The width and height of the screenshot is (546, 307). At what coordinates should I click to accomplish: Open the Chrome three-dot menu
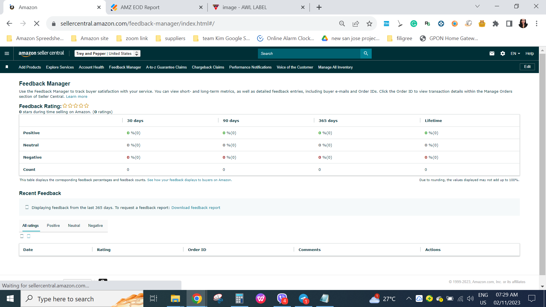pyautogui.click(x=537, y=24)
